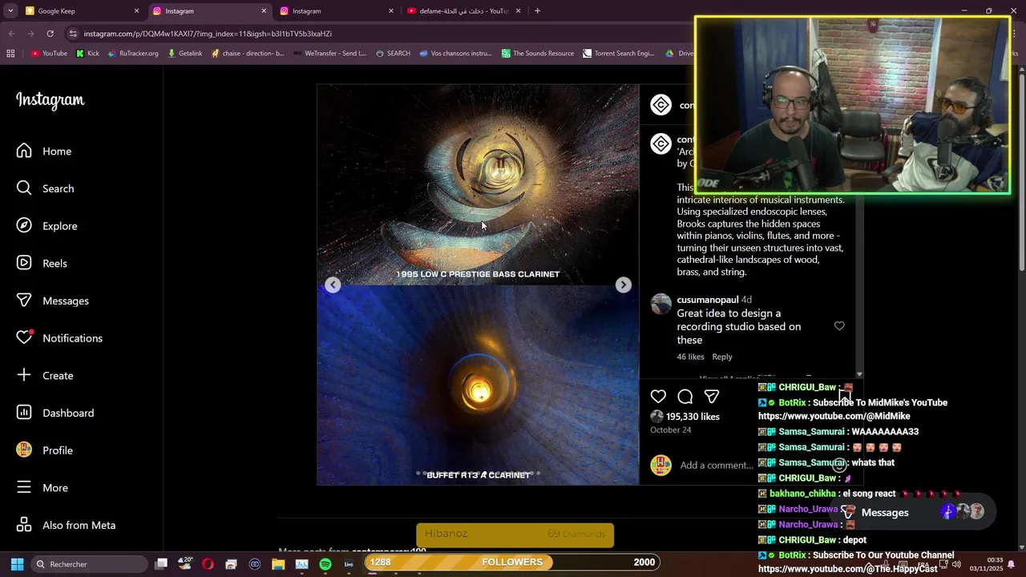1026x577 pixels.
Task: Click the Add a comment field
Action: tap(716, 466)
